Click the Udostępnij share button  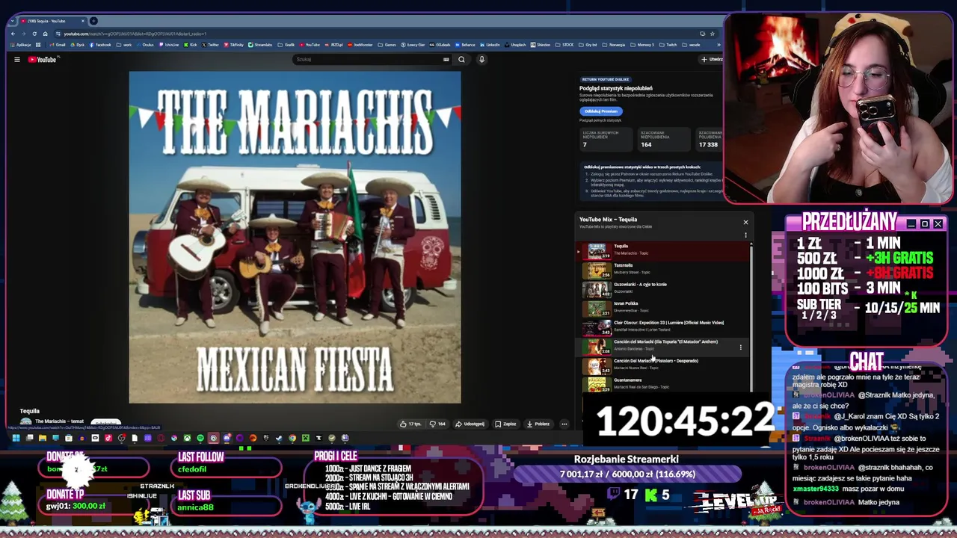point(470,424)
